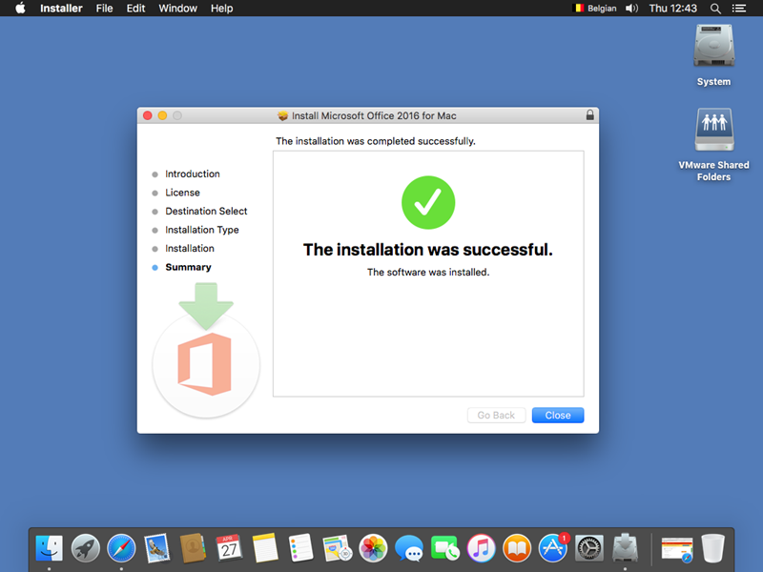This screenshot has height=572, width=763.
Task: Open the Help menu
Action: click(221, 9)
